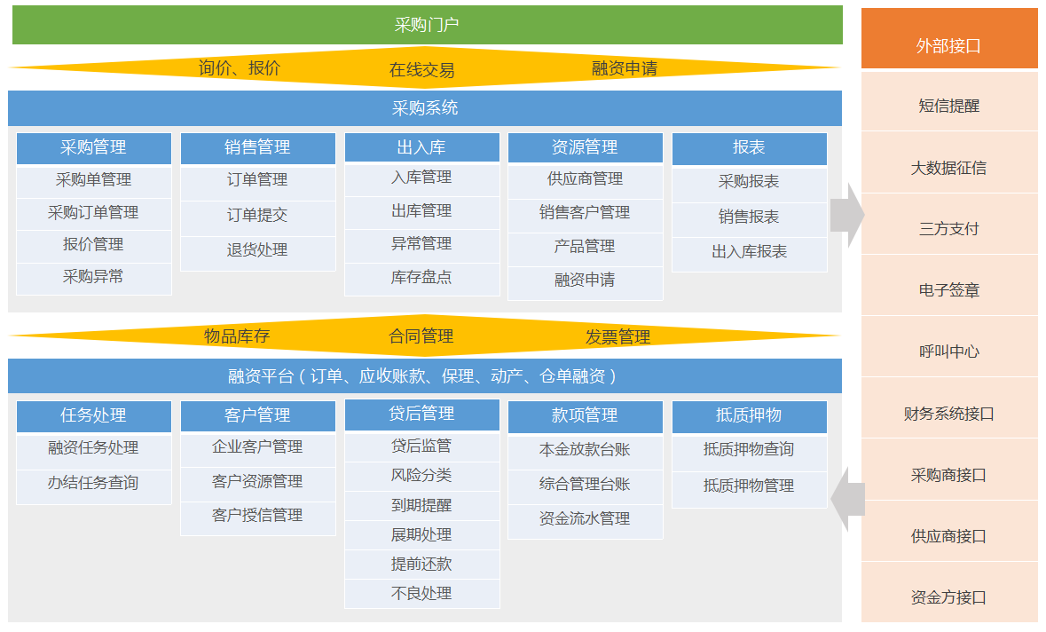Click the 订单提交 item
The width and height of the screenshot is (1046, 632).
click(257, 216)
